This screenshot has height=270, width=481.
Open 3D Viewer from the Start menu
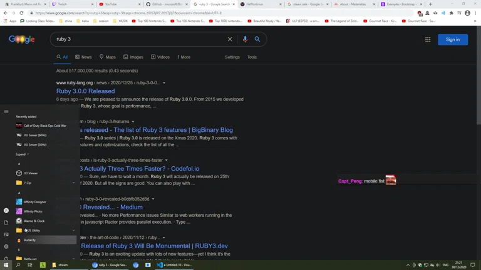point(31,173)
